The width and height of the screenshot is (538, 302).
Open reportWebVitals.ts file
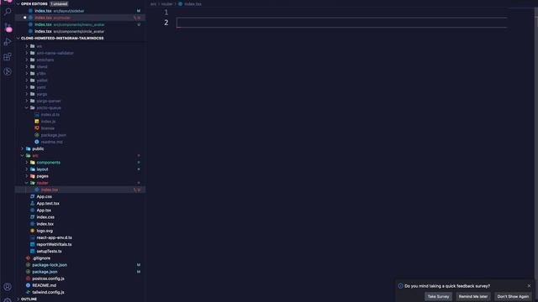coord(54,244)
